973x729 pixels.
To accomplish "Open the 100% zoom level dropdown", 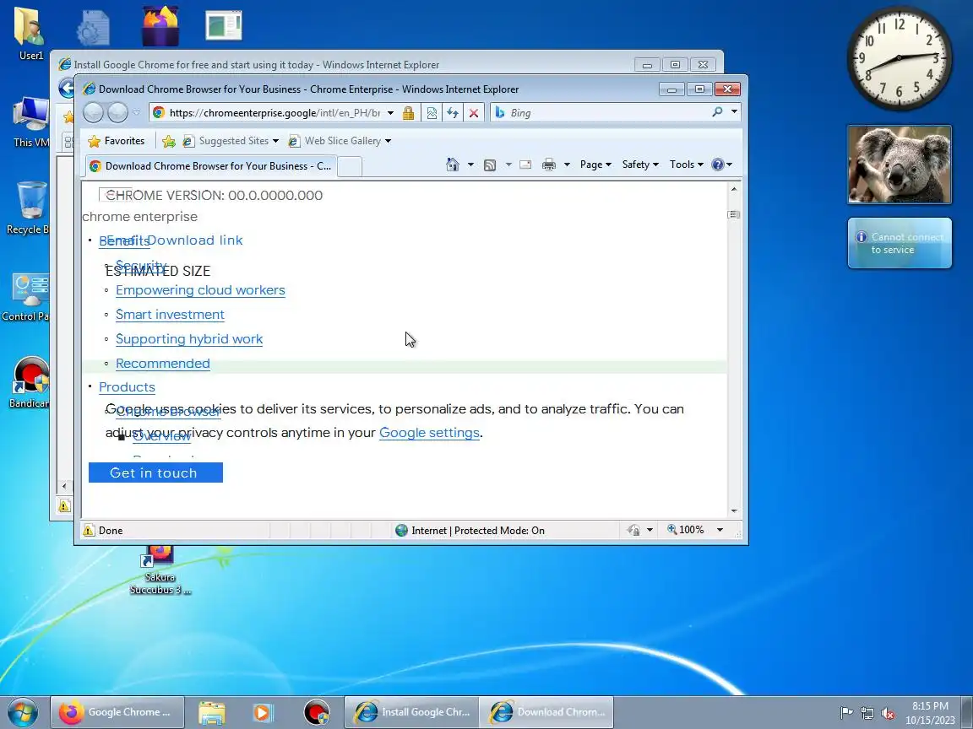I will (720, 530).
